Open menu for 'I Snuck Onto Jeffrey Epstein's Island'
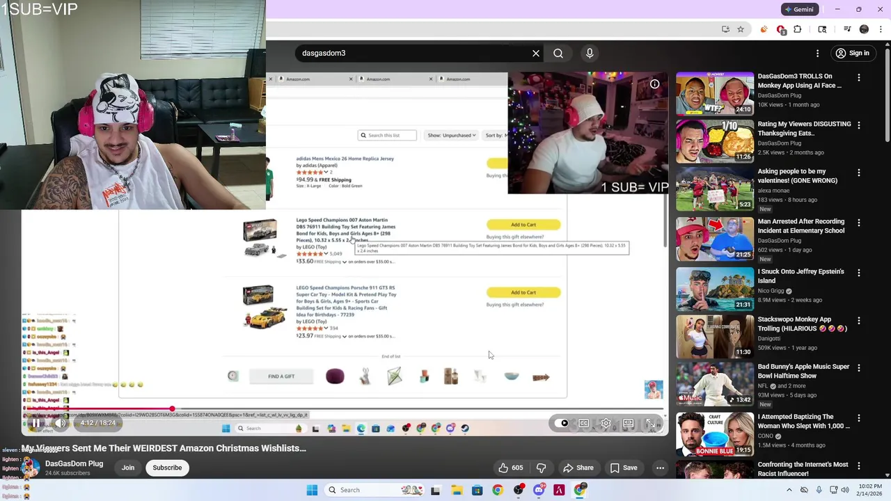 coord(859,273)
